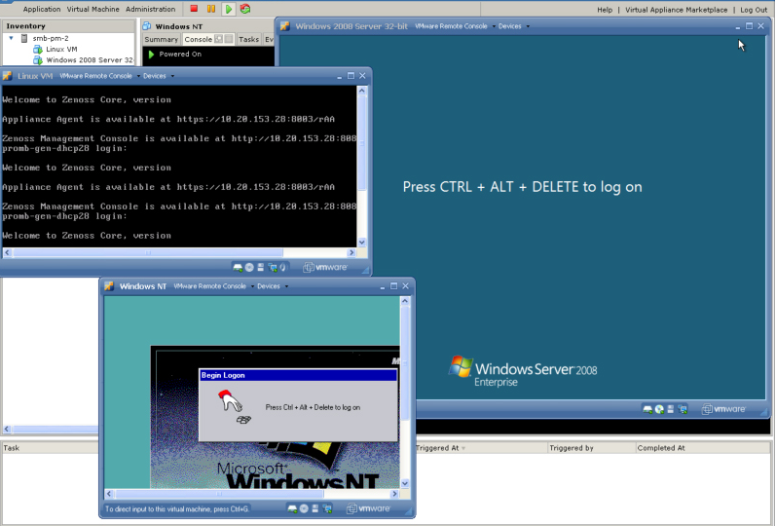
Task: Click the floppy icon in Windows NT status bar
Action: 315,508
